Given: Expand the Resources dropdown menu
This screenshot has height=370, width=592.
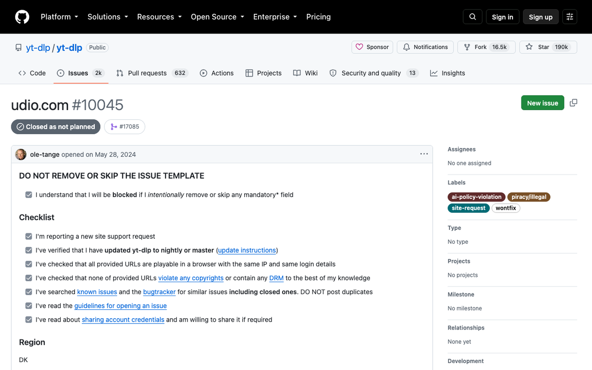Looking at the screenshot, I should coord(159,17).
